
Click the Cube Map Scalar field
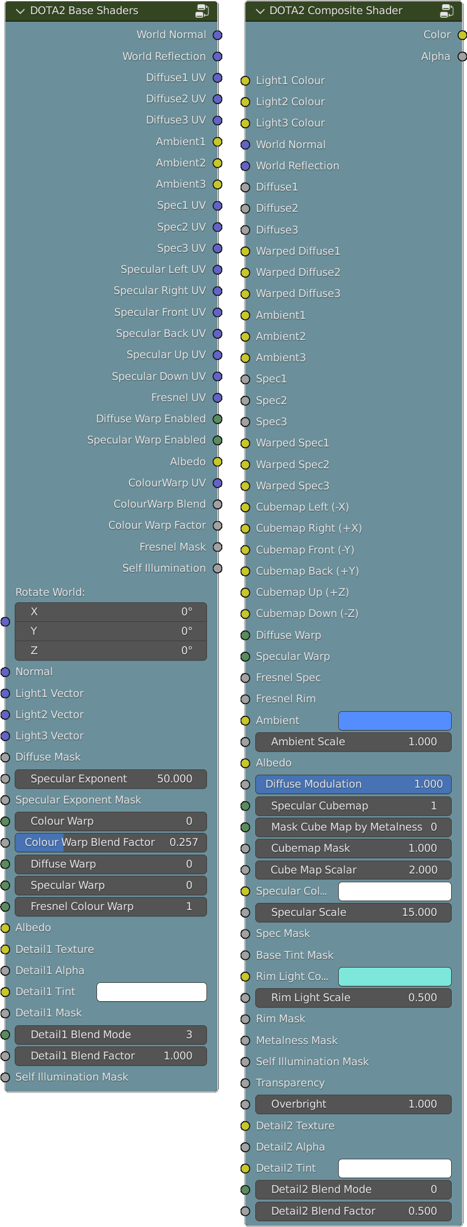(x=353, y=870)
